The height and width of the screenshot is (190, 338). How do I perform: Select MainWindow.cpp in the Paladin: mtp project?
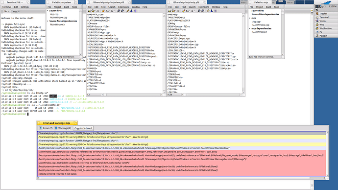point(261,25)
